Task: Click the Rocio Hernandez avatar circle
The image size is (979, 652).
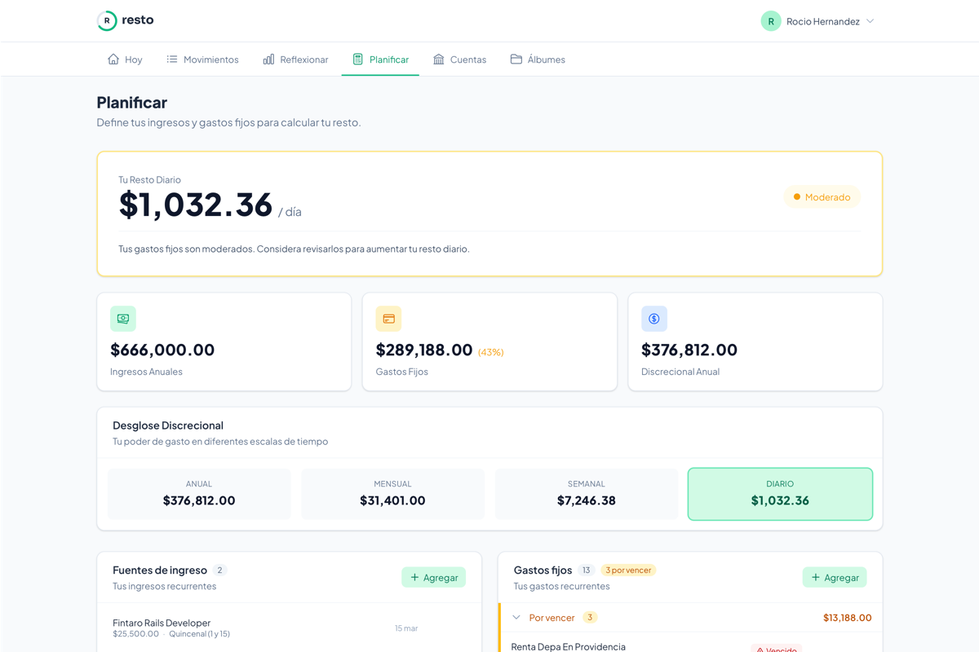Action: pyautogui.click(x=771, y=21)
